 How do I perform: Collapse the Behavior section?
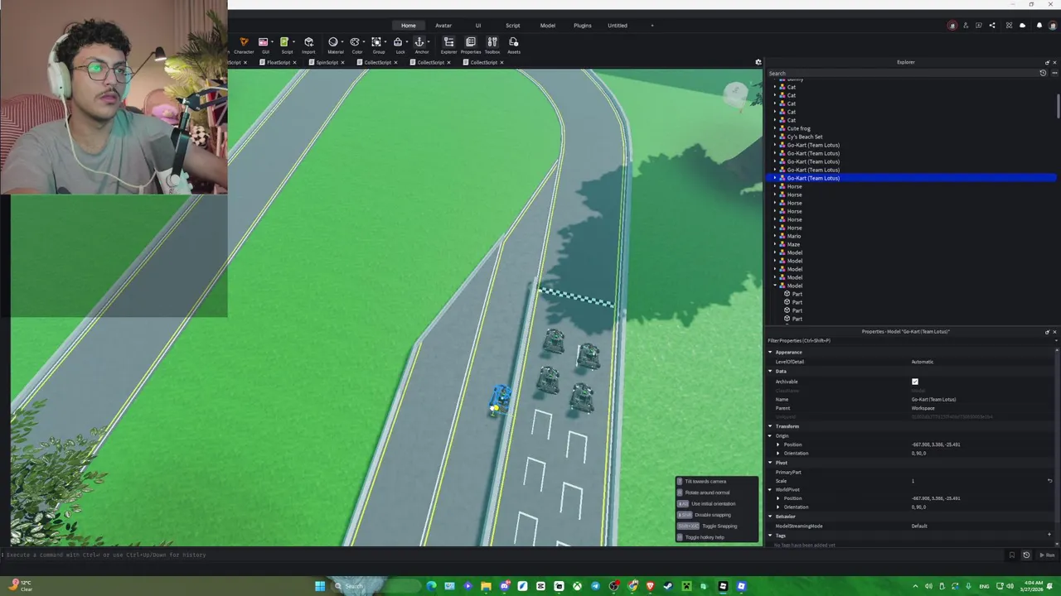[x=770, y=517]
